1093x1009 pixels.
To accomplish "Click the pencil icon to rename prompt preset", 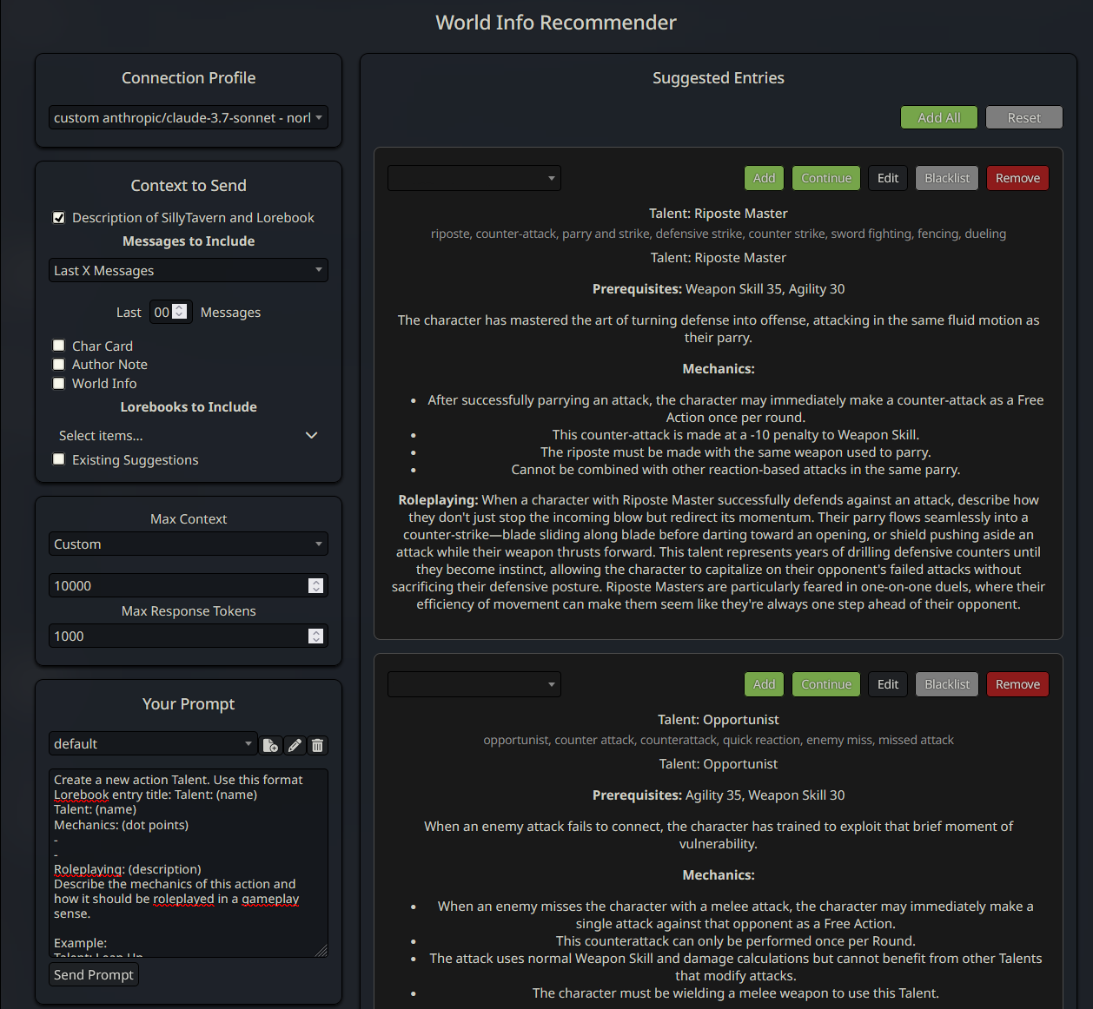I will pyautogui.click(x=295, y=745).
